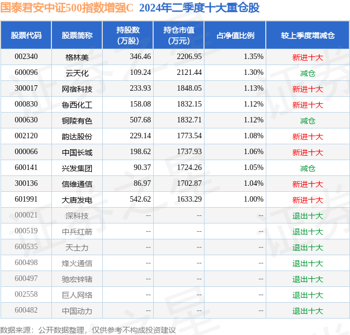
Task: Select stock name 格林美
Action: pyautogui.click(x=77, y=57)
